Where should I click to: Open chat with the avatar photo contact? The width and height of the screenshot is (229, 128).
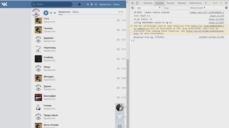(x=120, y=107)
